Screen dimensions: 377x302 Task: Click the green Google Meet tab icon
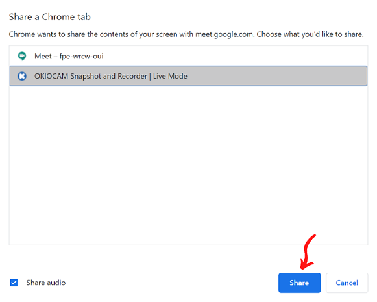point(22,56)
